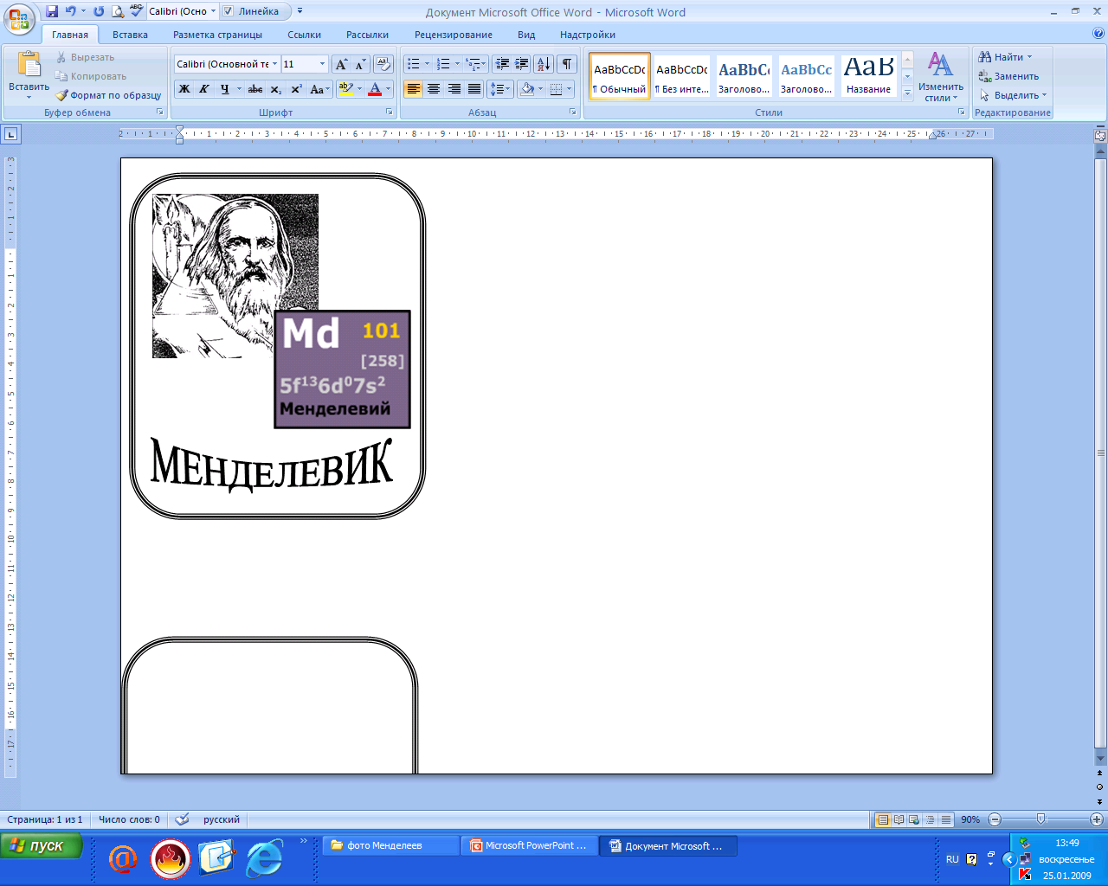Toggle subscript formatting
This screenshot has width=1108, height=886.
(275, 89)
